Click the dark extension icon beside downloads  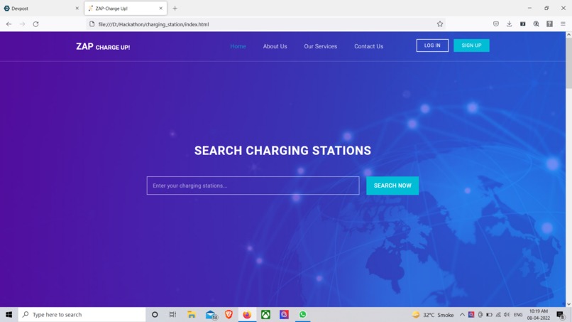point(523,23)
